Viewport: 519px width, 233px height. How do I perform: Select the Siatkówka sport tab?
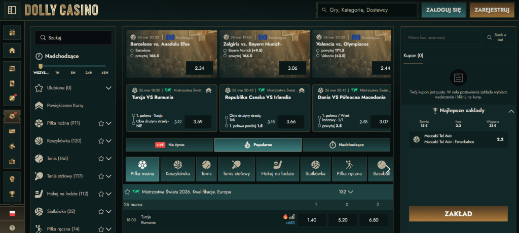(x=315, y=169)
